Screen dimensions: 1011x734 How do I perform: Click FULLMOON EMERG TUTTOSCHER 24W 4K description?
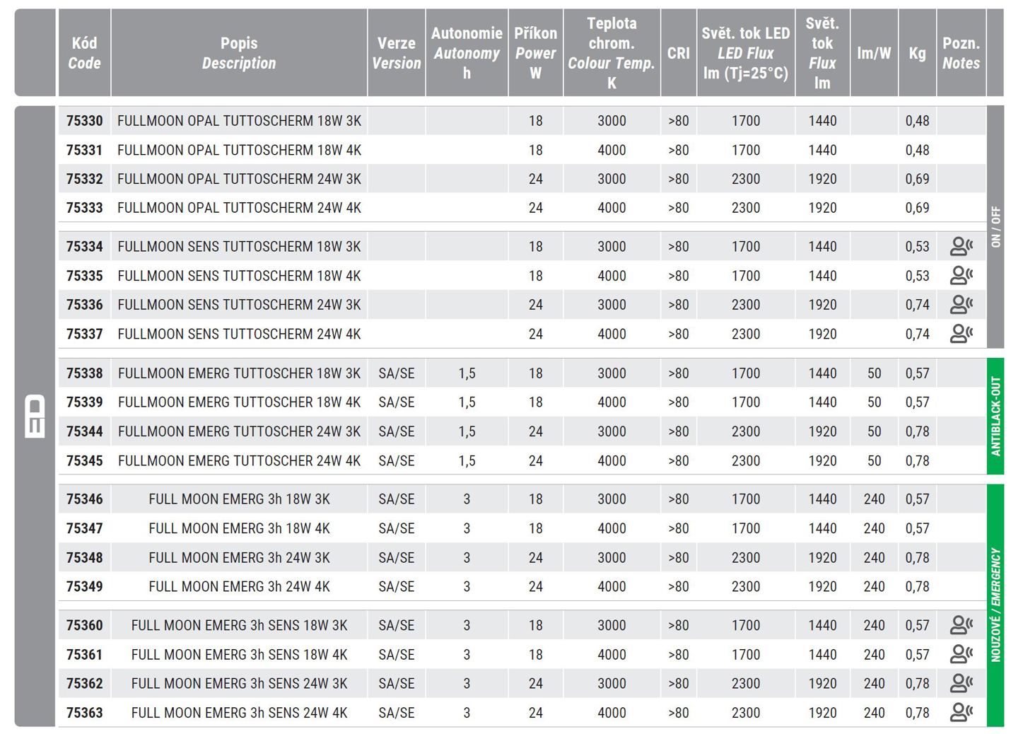click(x=239, y=460)
